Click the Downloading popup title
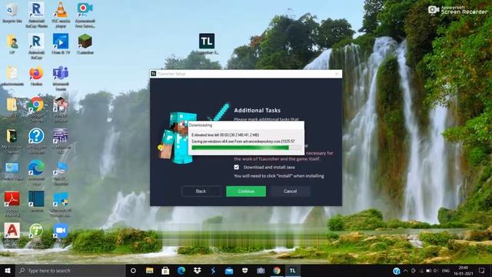The height and width of the screenshot is (277, 492). coord(201,125)
